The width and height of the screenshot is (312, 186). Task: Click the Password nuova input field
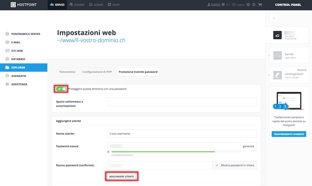[174, 146]
